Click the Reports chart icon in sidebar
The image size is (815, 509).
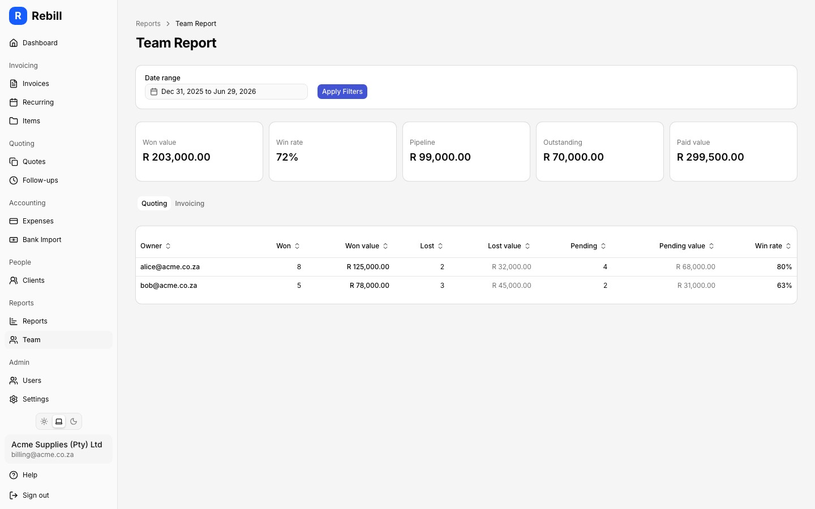[x=14, y=321]
